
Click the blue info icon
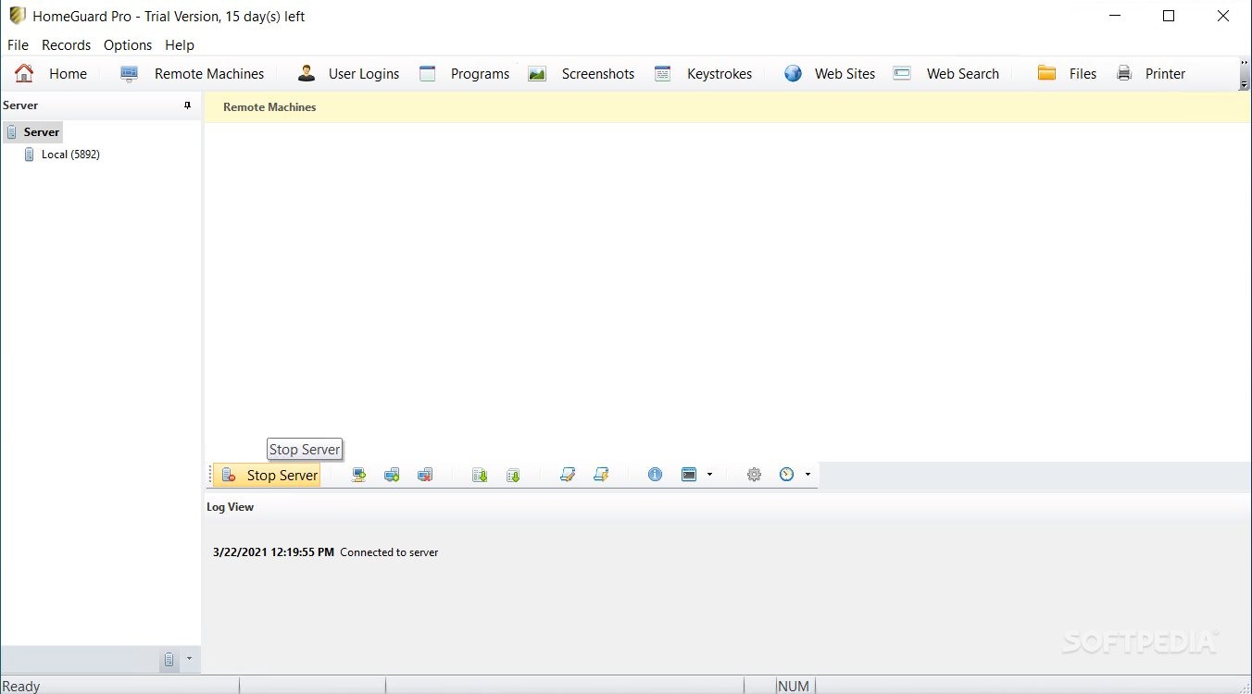click(x=656, y=475)
